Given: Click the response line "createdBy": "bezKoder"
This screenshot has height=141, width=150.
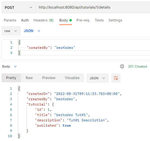Looking at the screenshot, I should point(52,99).
